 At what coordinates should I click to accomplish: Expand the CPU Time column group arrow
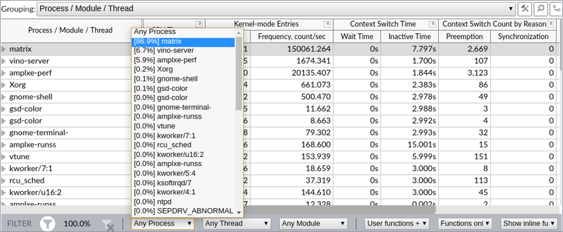[199, 24]
